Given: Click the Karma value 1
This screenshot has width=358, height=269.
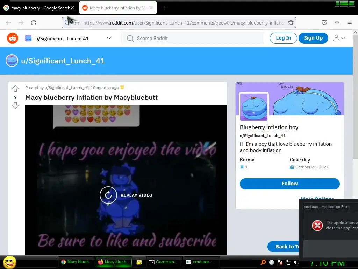Looking at the screenshot, I should [x=246, y=167].
